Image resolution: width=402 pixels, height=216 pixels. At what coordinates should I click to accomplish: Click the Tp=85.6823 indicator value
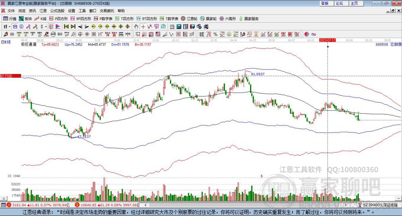click(50, 44)
